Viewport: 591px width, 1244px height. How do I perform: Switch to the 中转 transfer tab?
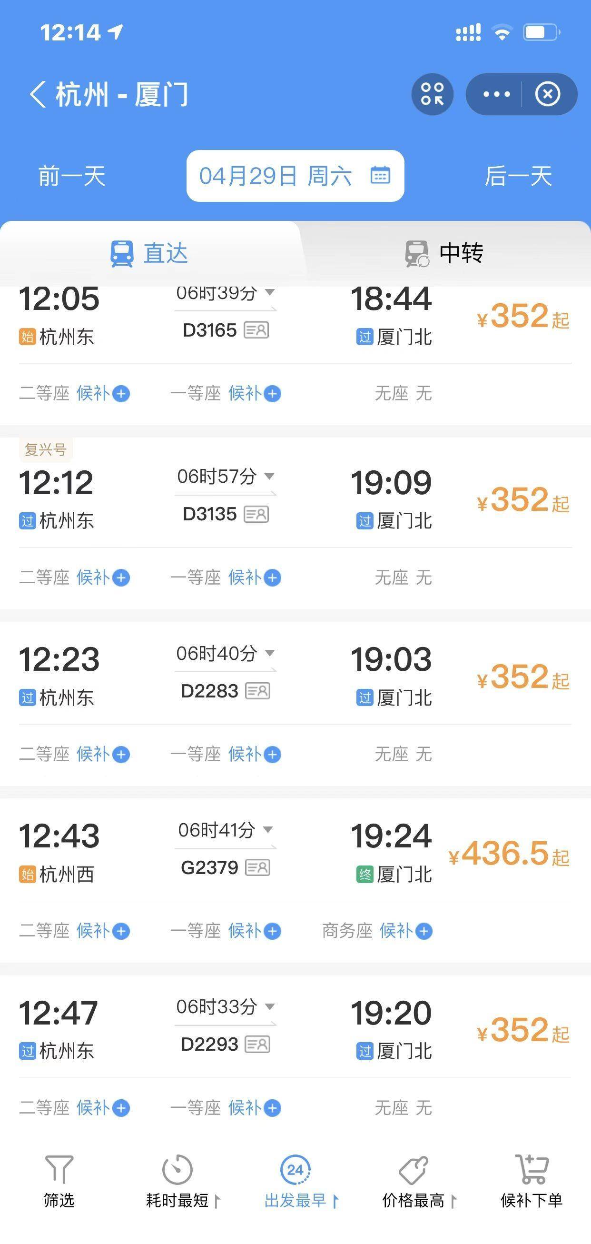point(444,254)
